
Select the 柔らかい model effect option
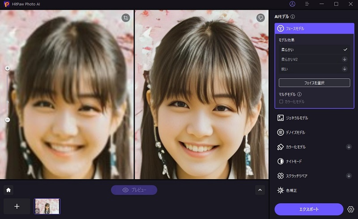[x=314, y=50]
